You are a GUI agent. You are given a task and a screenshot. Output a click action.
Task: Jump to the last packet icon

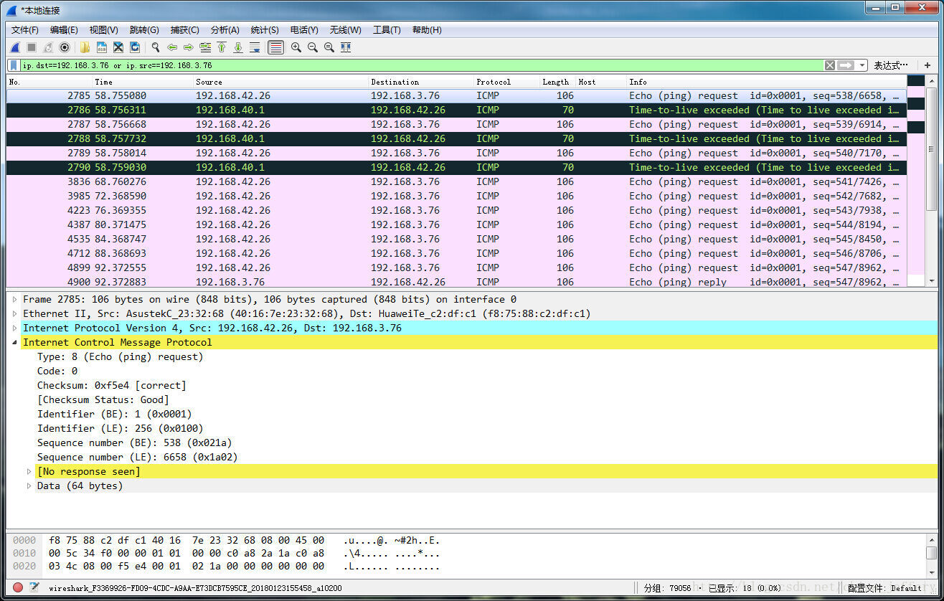pos(238,47)
